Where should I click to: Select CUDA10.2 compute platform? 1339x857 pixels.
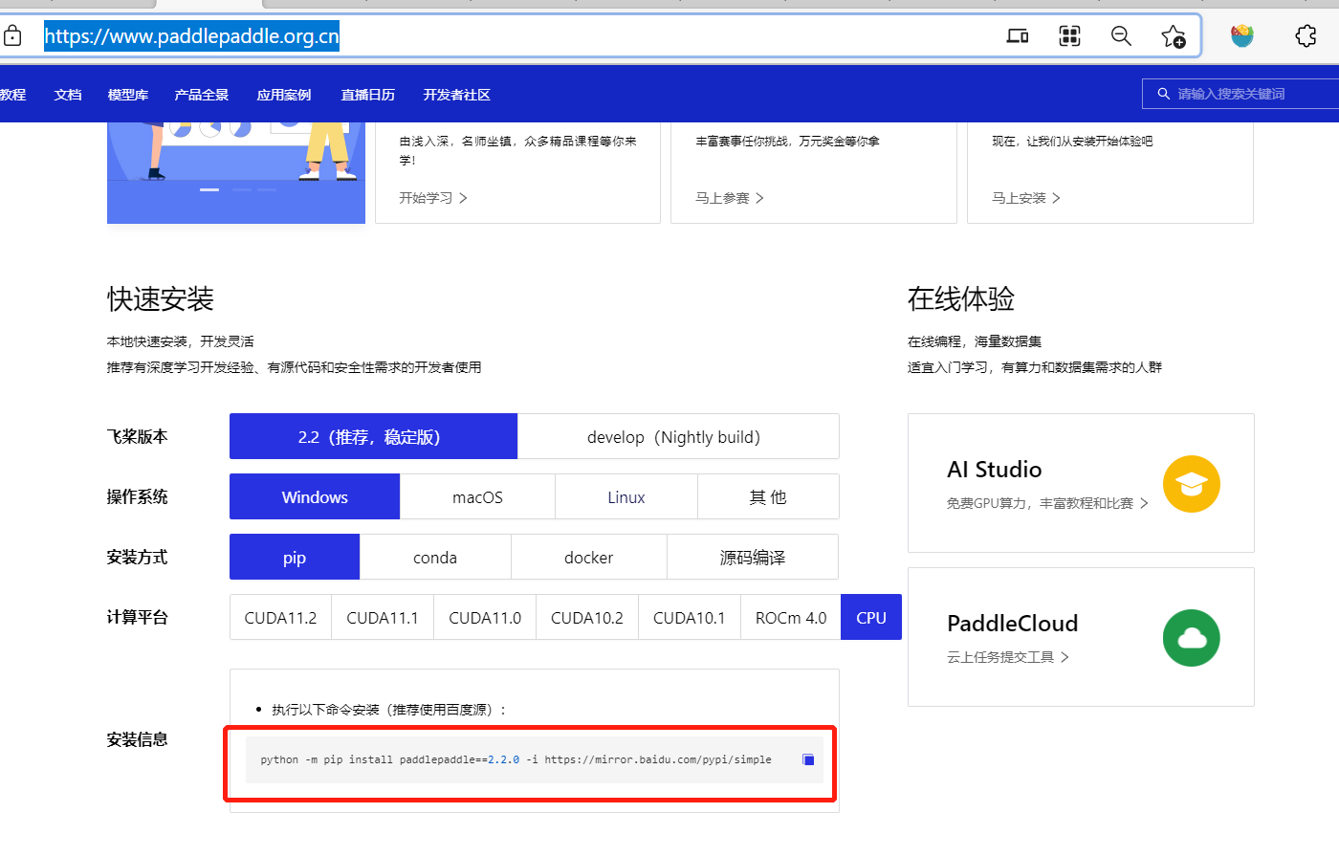[x=587, y=617]
